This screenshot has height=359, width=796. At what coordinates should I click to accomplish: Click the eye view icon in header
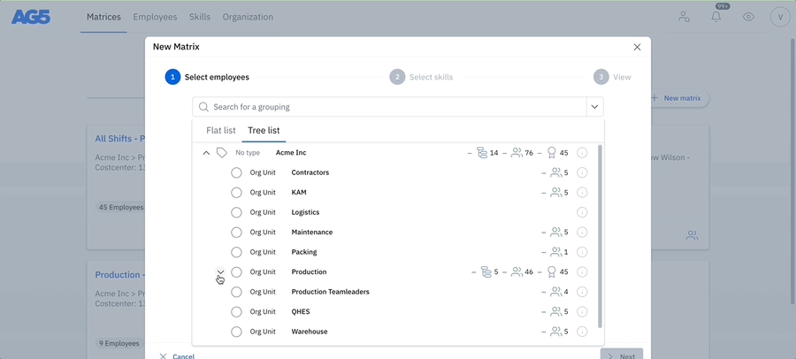(x=748, y=17)
